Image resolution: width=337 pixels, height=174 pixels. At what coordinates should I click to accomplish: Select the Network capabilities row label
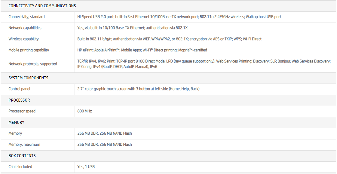pos(25,28)
